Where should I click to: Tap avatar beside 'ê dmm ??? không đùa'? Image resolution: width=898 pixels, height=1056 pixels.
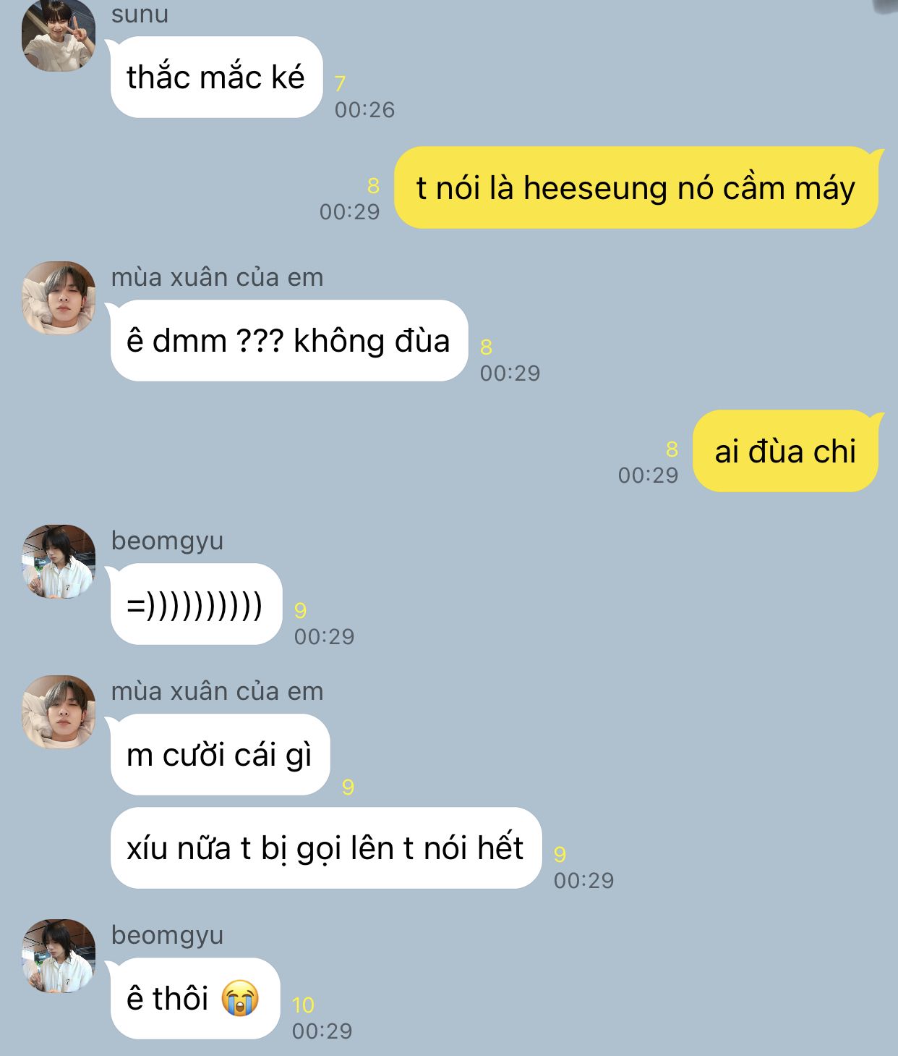pyautogui.click(x=59, y=298)
